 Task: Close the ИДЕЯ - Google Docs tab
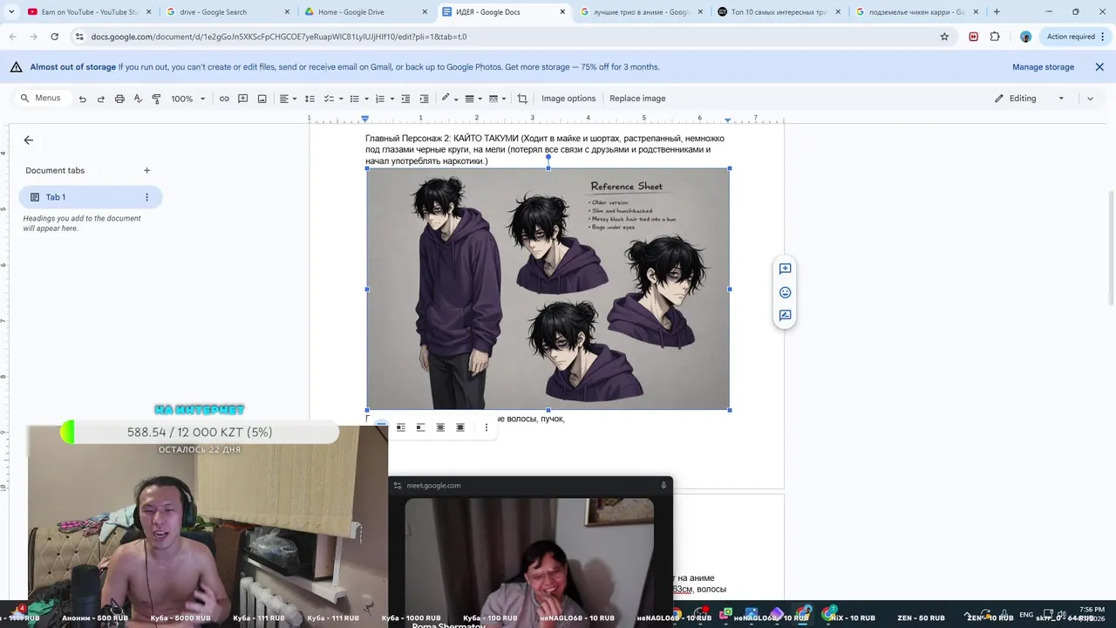point(562,12)
